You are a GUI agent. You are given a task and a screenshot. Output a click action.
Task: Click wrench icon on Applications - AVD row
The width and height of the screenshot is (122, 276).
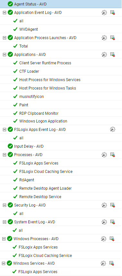pyautogui.click(x=104, y=55)
